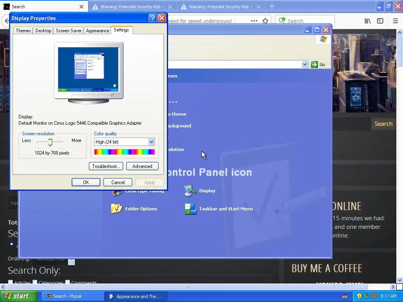Open the page actions three-dots menu
This screenshot has height=302, width=403.
pyautogui.click(x=254, y=21)
